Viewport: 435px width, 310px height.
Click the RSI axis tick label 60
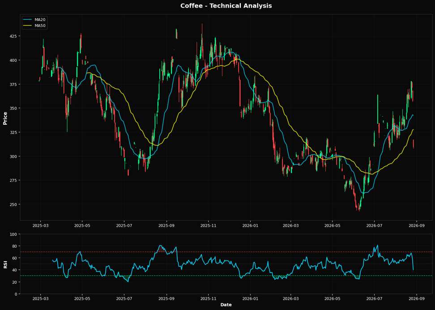(14, 258)
